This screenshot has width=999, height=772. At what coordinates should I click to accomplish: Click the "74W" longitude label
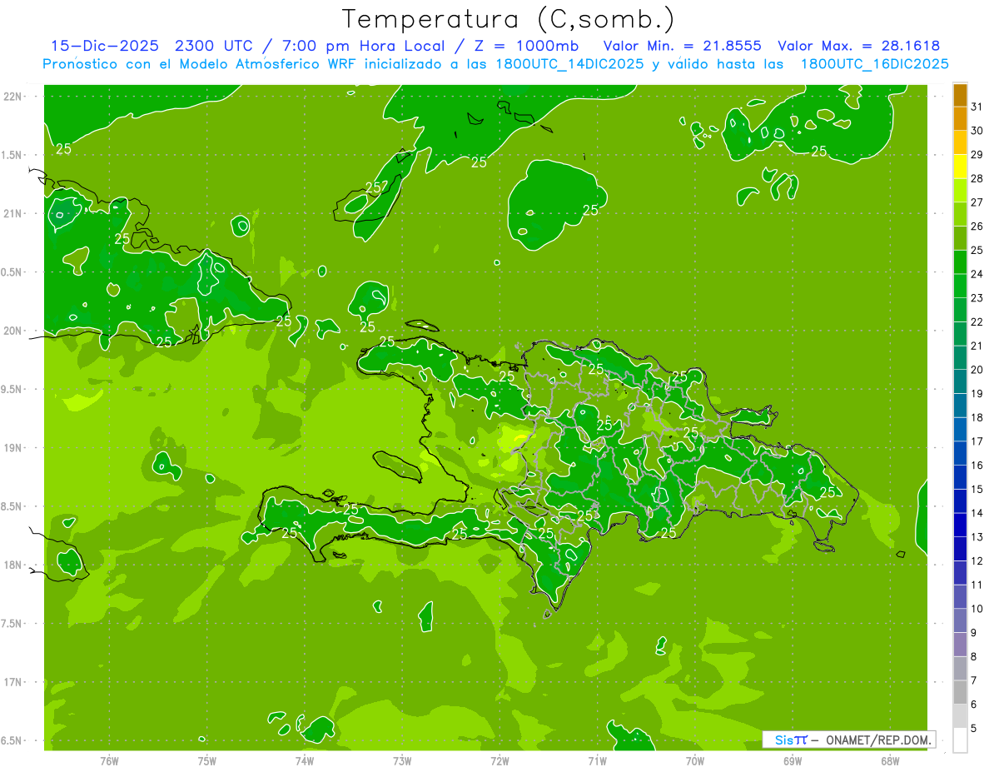point(305,760)
